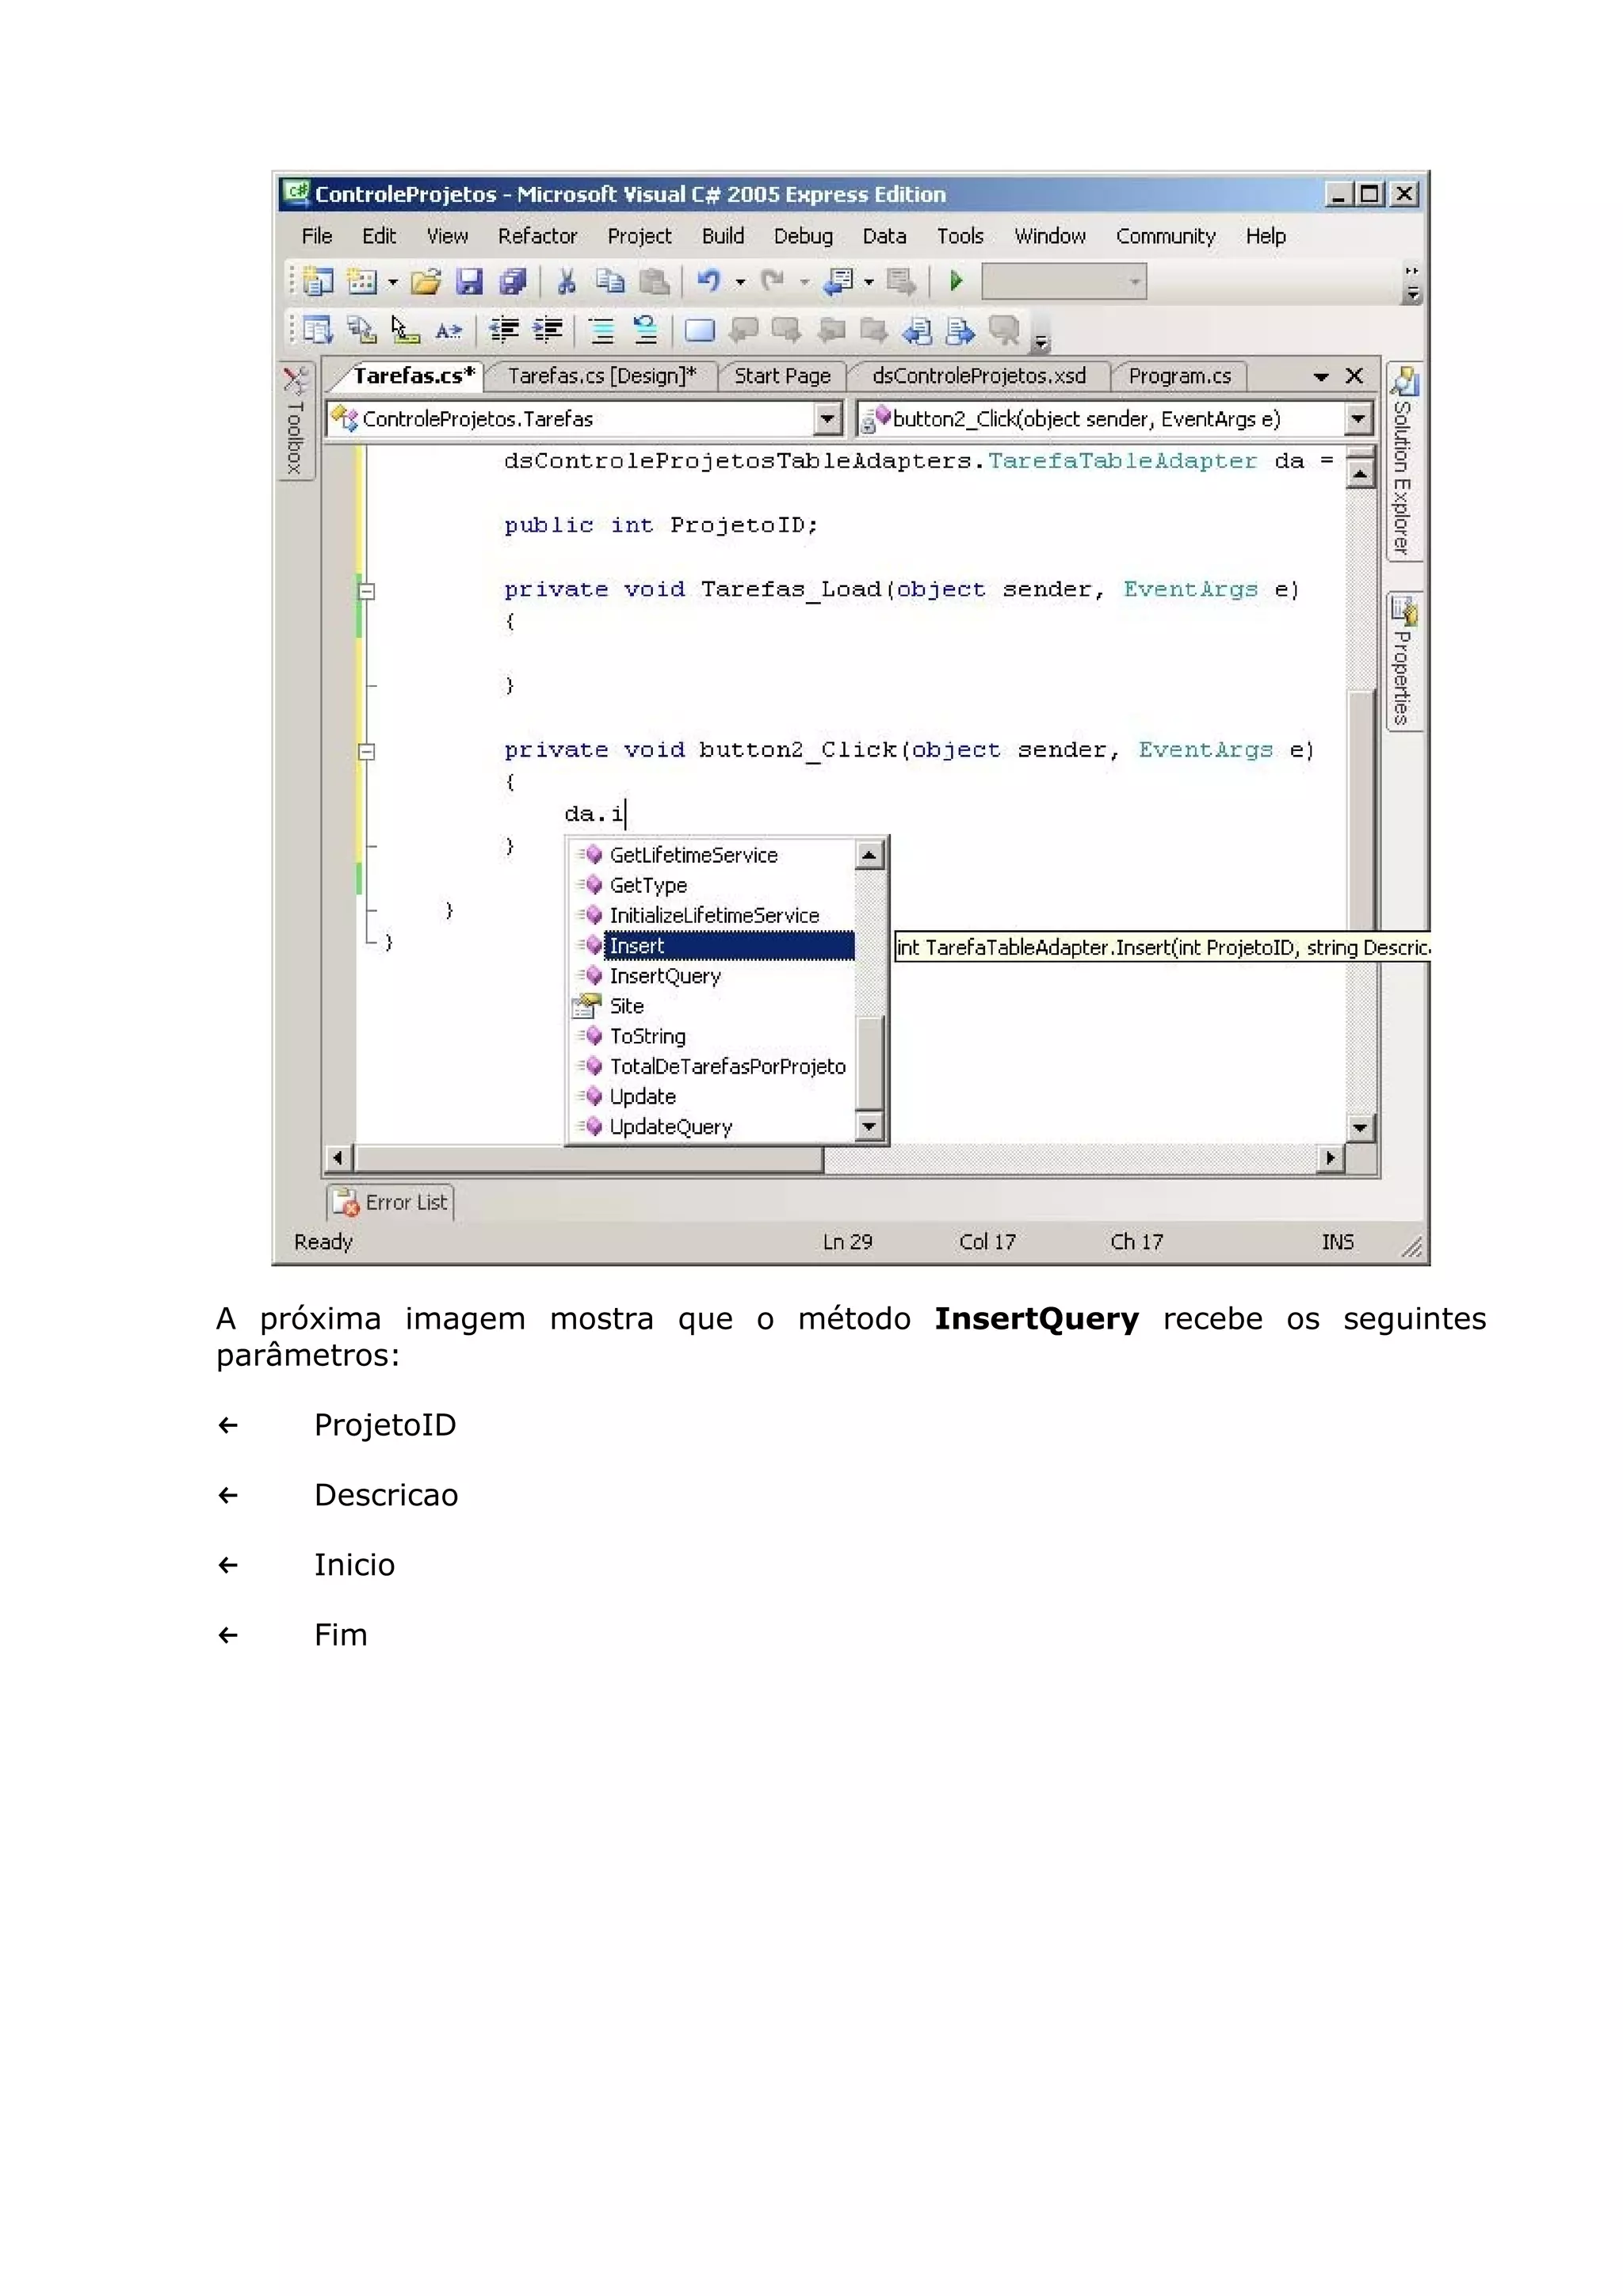Click the Open File folder icon
The width and height of the screenshot is (1623, 2296).
[x=425, y=283]
